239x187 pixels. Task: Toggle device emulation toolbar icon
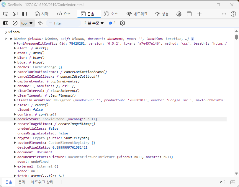(15, 14)
